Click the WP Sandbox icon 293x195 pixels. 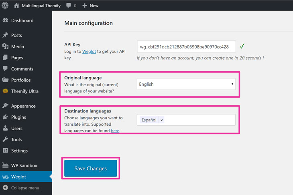pos(6,165)
